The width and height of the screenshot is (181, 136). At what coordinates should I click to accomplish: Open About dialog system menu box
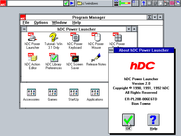(x=111, y=50)
